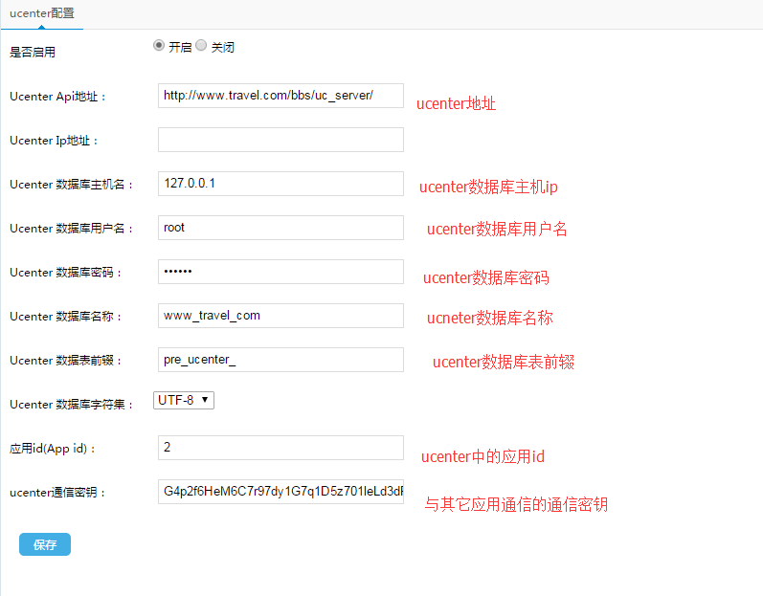Select the database name field www_travel_com

click(x=281, y=316)
